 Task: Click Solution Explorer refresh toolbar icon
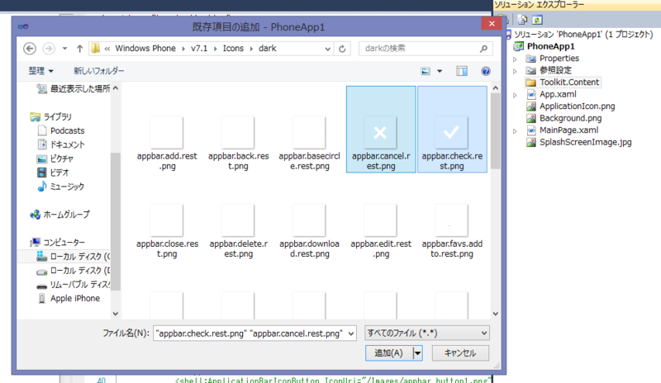[x=537, y=20]
